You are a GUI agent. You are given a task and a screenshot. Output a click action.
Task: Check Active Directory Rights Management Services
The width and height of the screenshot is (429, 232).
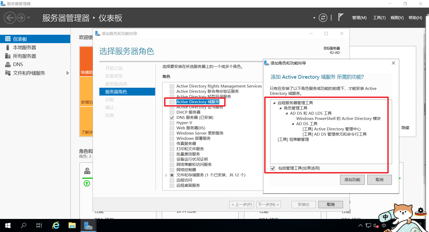[172, 86]
